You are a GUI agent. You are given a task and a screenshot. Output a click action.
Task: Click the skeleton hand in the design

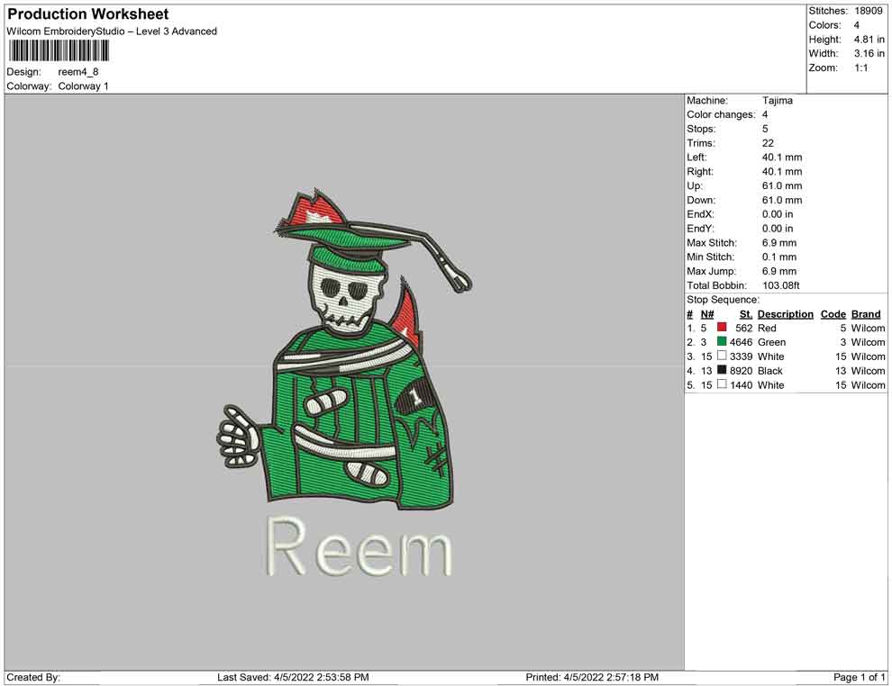pyautogui.click(x=238, y=438)
